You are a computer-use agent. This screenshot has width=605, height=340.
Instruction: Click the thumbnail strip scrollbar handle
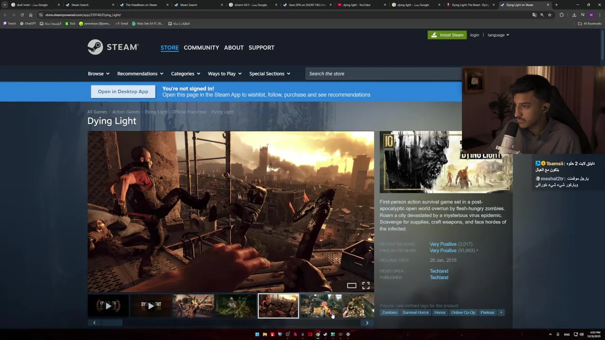point(112,323)
